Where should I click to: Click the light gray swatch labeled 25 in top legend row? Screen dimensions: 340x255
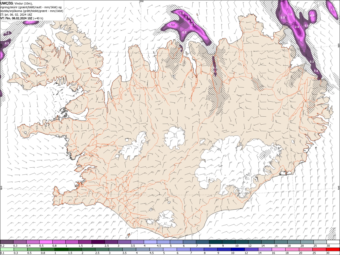320,242
